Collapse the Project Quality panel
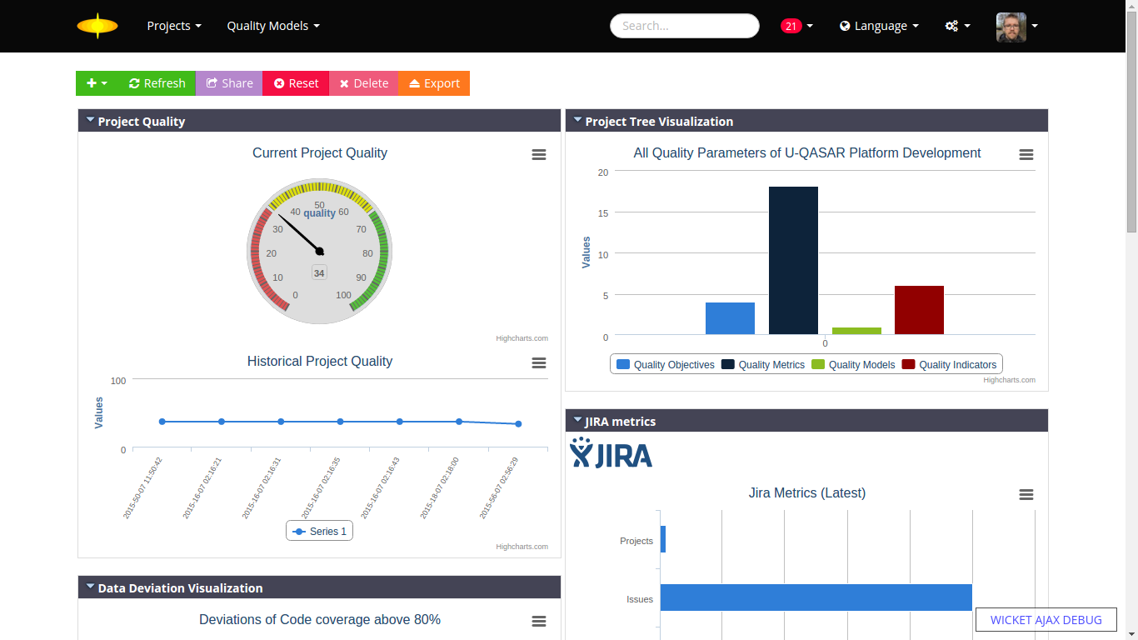Viewport: 1138px width, 640px height. click(x=90, y=121)
